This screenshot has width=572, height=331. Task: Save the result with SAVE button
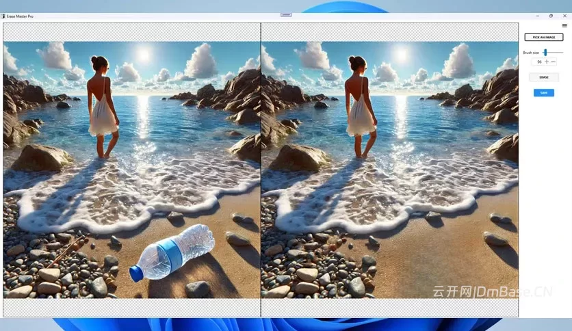click(543, 93)
